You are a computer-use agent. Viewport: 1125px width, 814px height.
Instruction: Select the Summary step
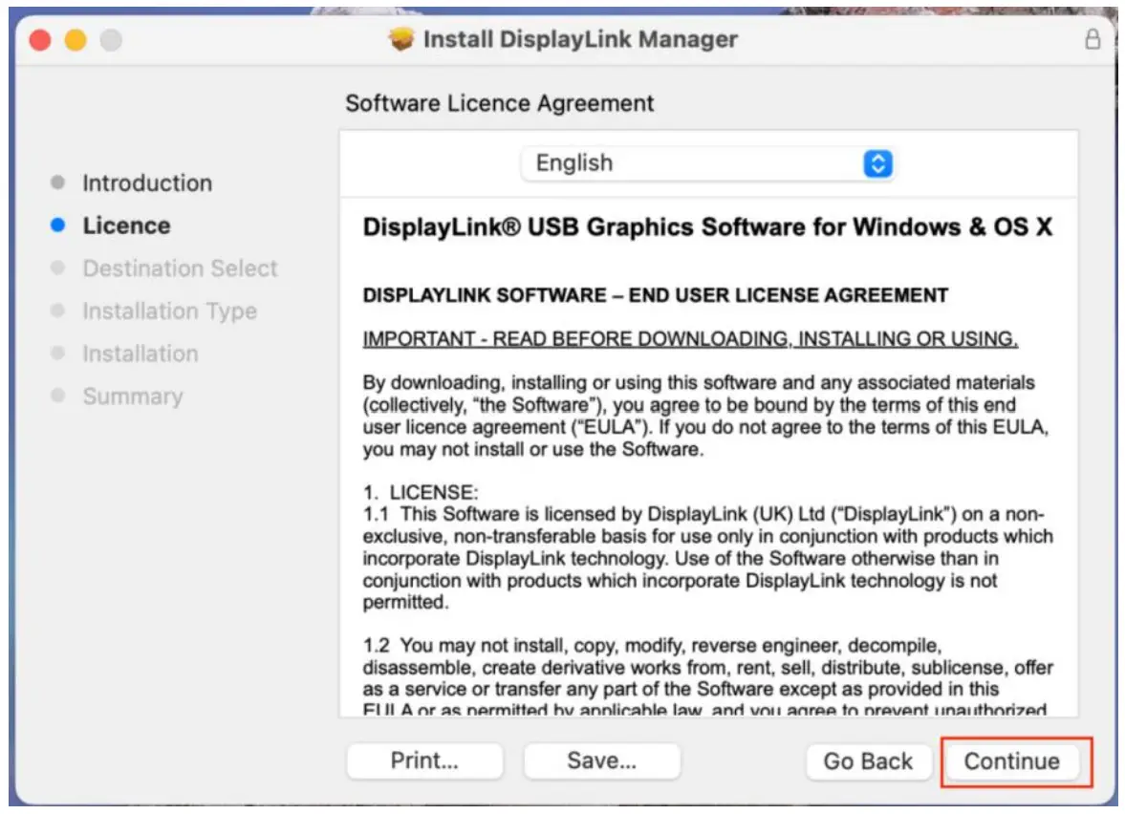[x=134, y=396]
